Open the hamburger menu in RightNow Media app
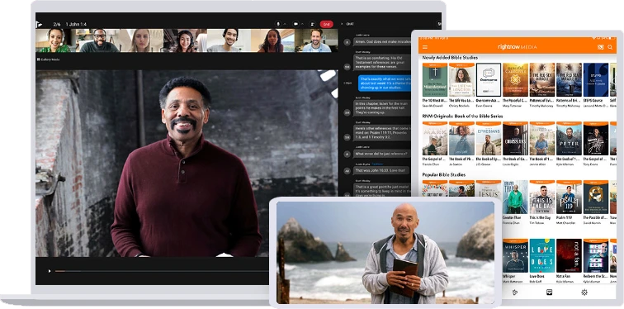Viewport: 624px width, 309px height. (425, 47)
